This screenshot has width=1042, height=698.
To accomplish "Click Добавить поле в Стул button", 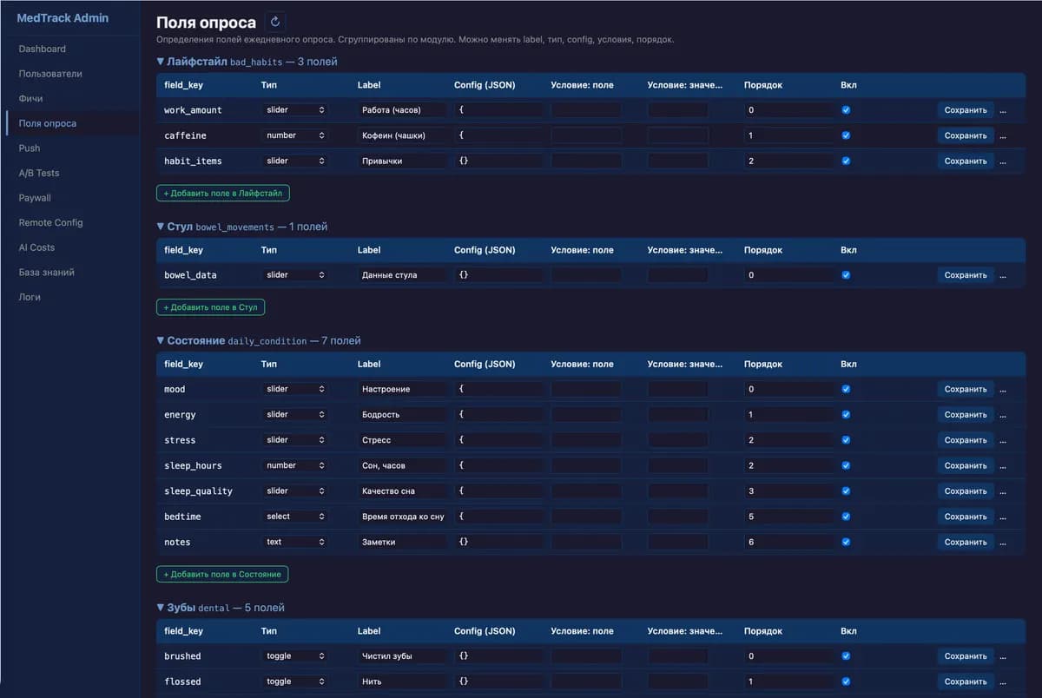I will (211, 307).
